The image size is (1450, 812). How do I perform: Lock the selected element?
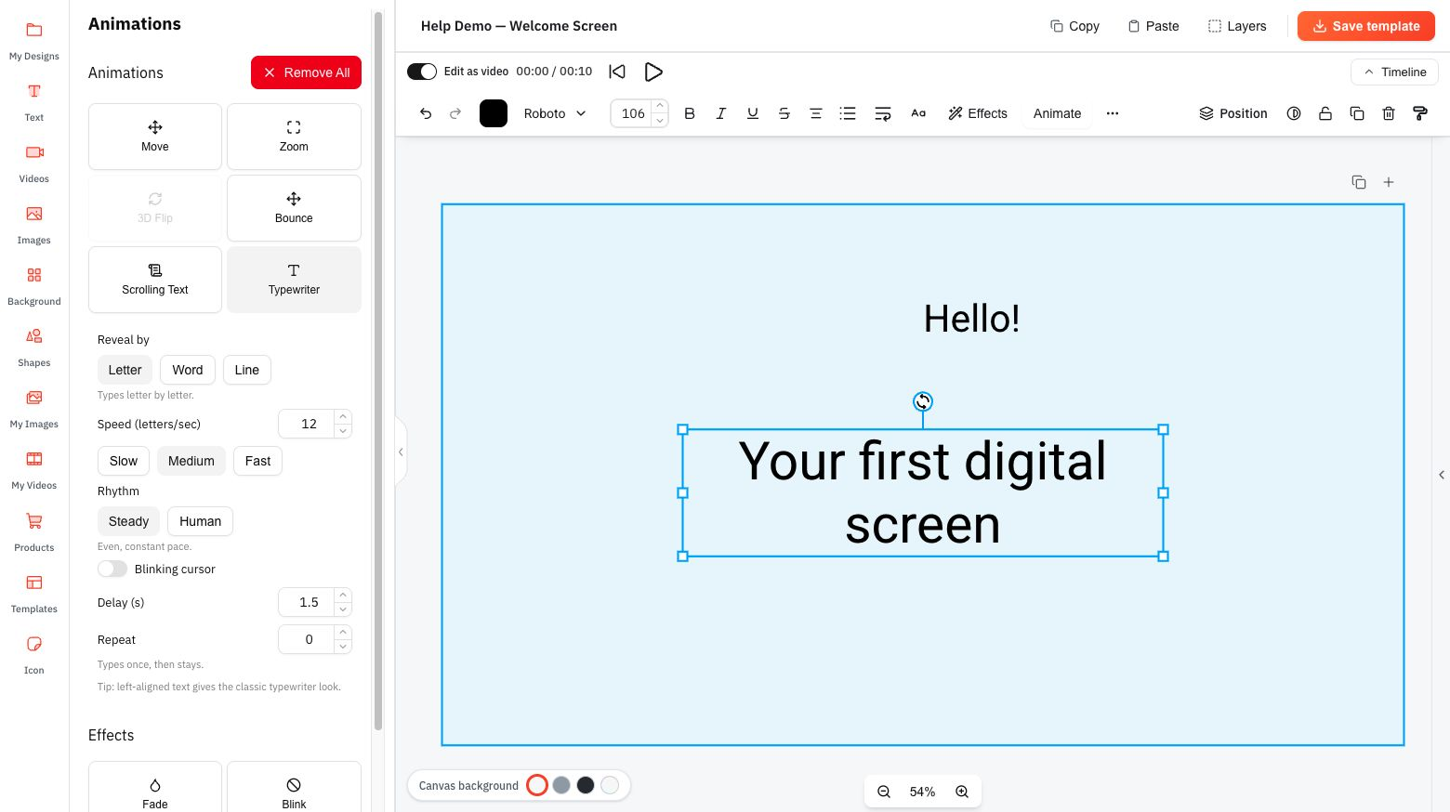click(x=1325, y=113)
